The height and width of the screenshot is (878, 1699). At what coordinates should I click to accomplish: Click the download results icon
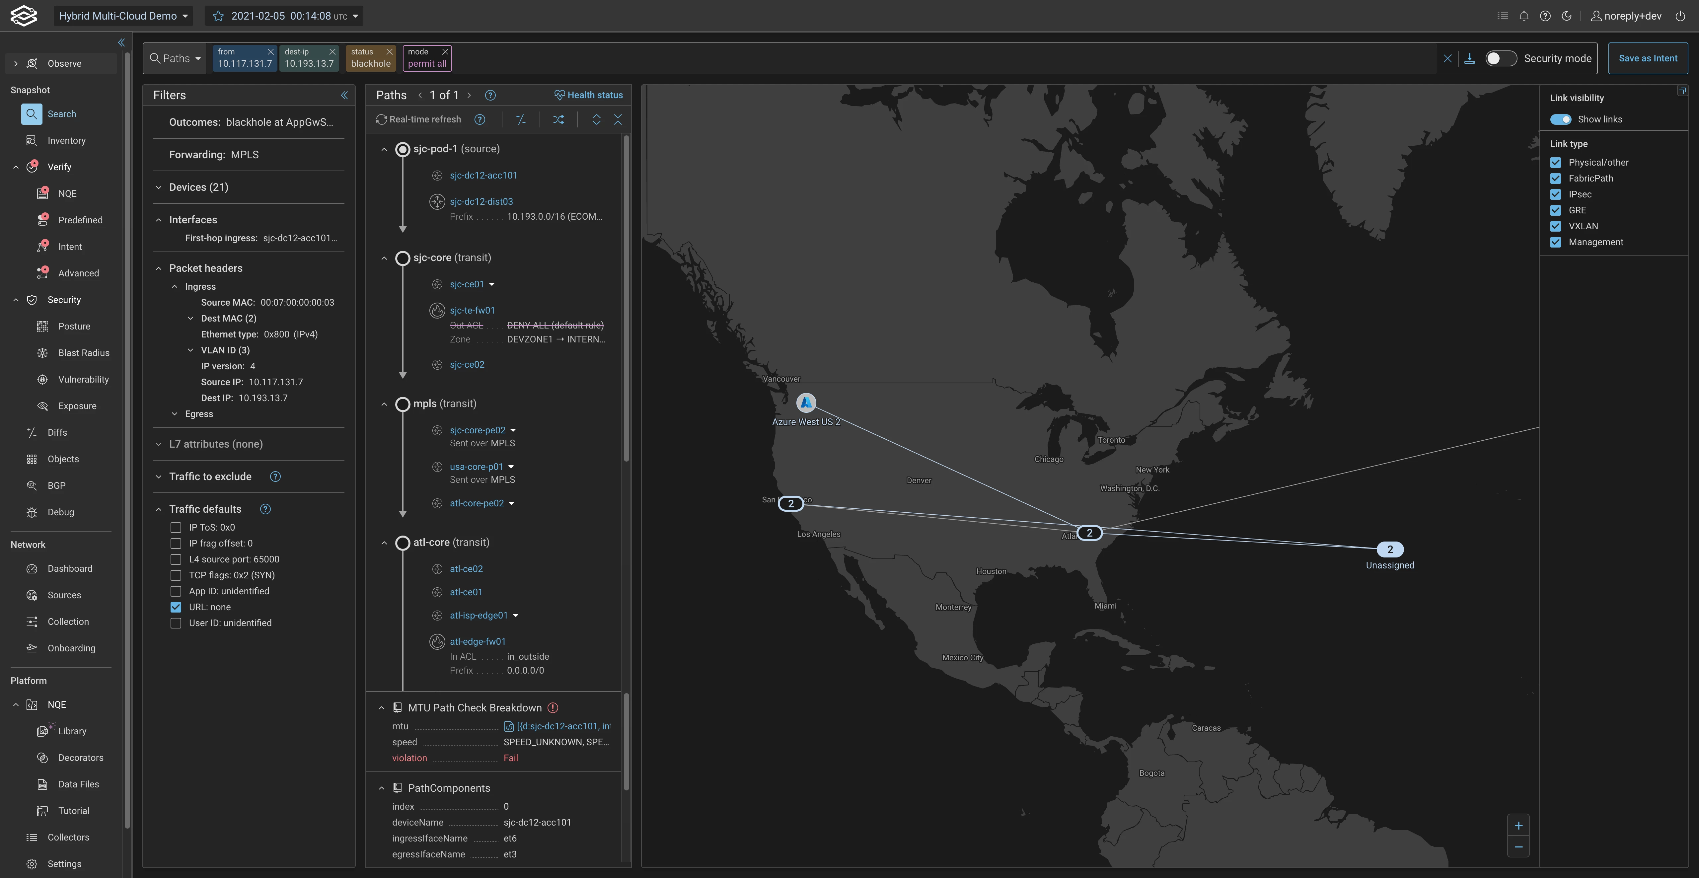pos(1469,59)
